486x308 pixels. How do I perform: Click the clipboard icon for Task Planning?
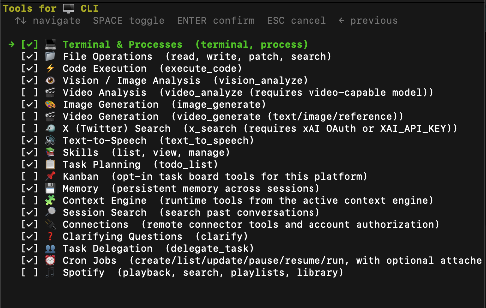[x=50, y=164]
